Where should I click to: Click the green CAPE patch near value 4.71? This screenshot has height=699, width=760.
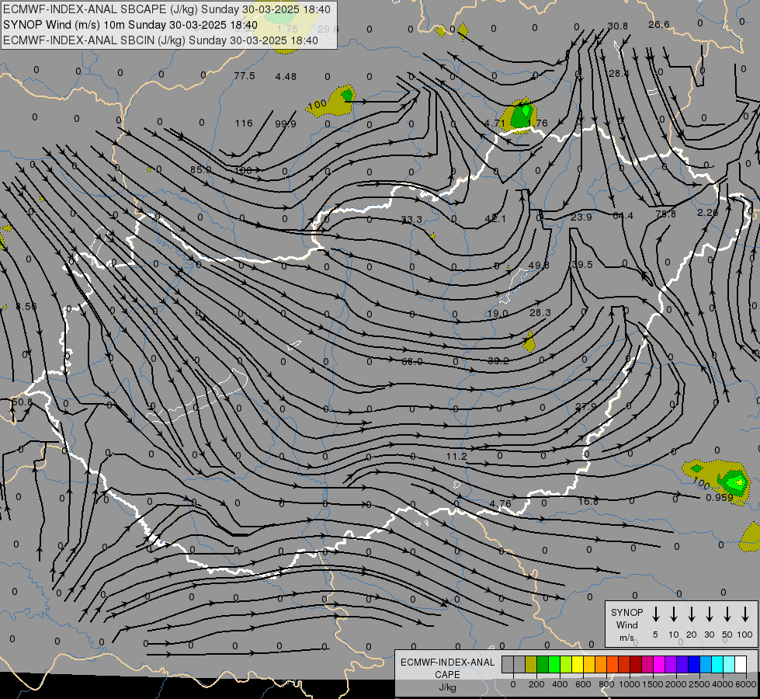point(521,116)
